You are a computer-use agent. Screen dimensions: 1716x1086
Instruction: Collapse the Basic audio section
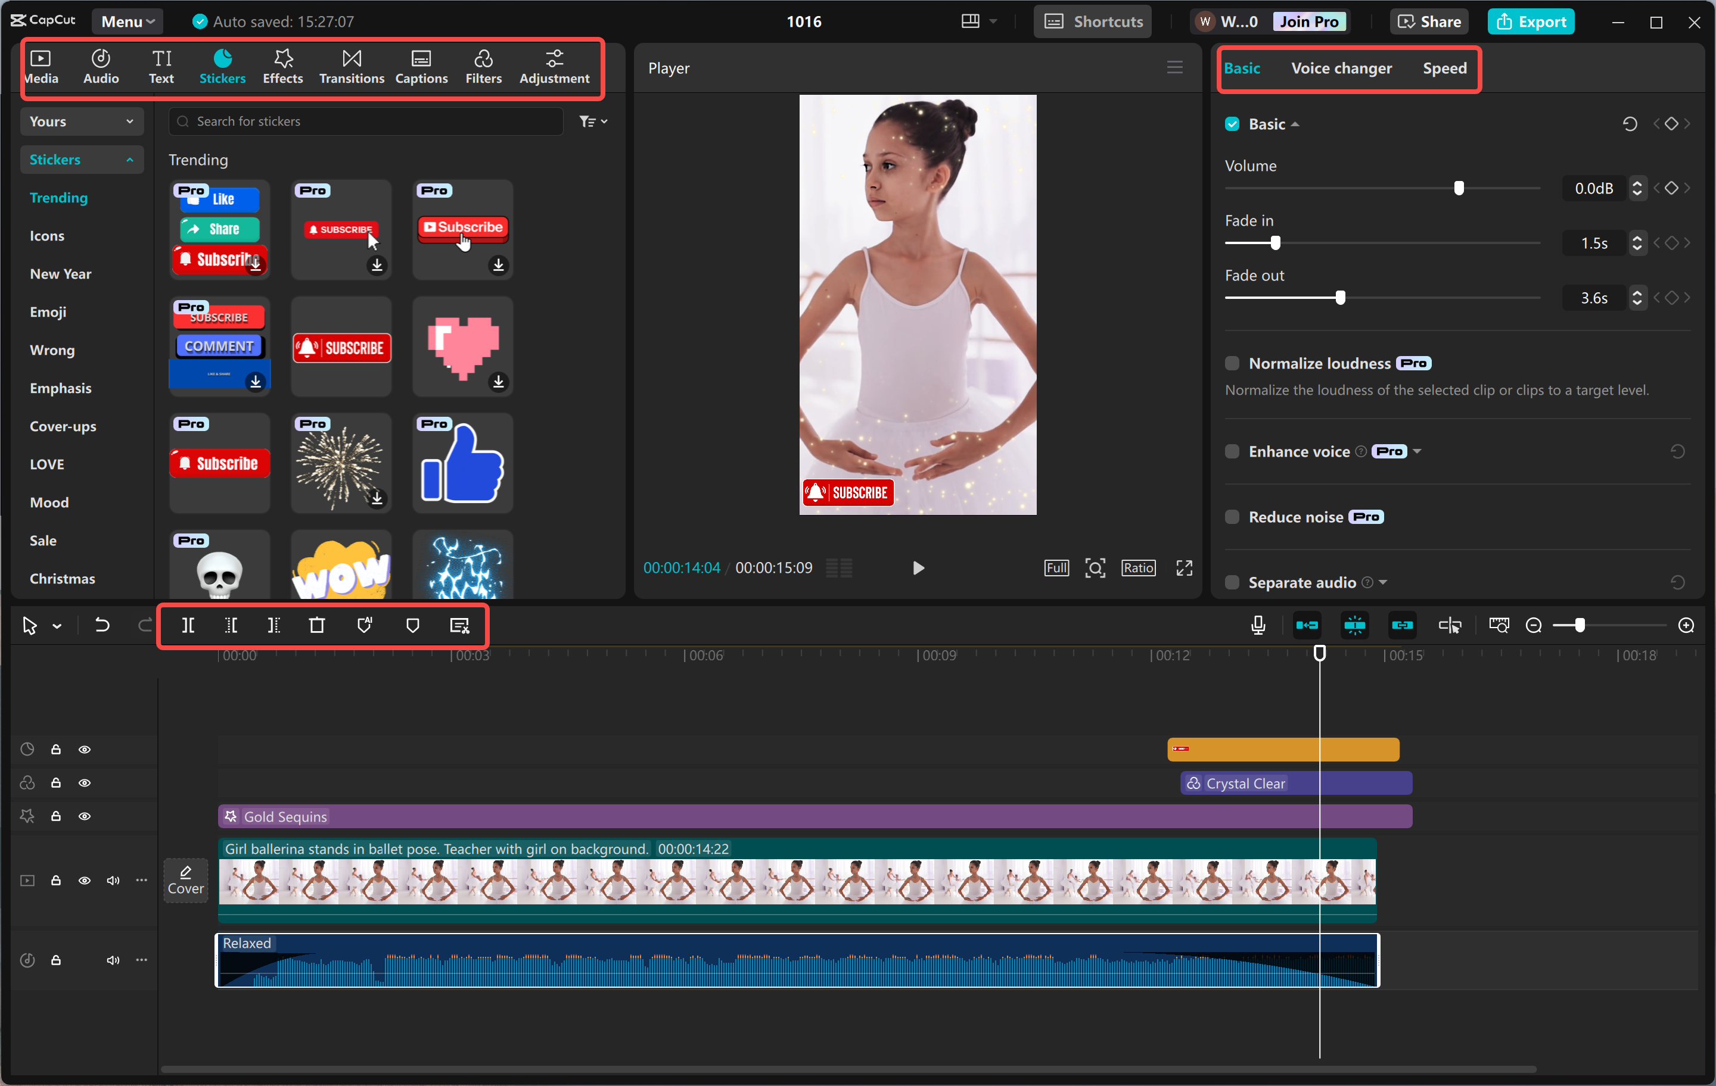(1295, 123)
